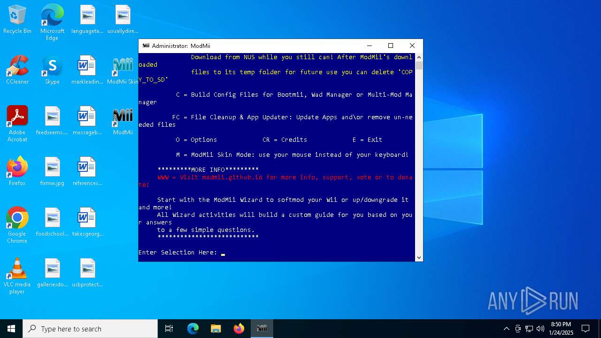Viewport: 601px width, 338px height.
Task: Click the taskbar clock showing 8:50 PM
Action: tap(561, 329)
